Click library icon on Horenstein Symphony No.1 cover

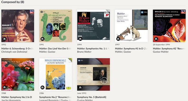tap(5, 87)
